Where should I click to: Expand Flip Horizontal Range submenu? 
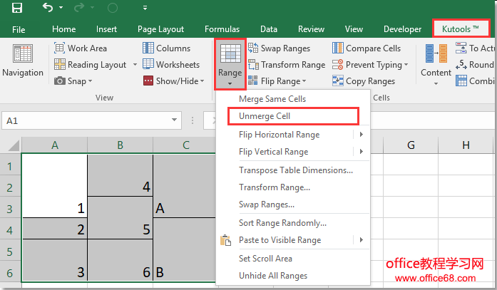(x=361, y=135)
